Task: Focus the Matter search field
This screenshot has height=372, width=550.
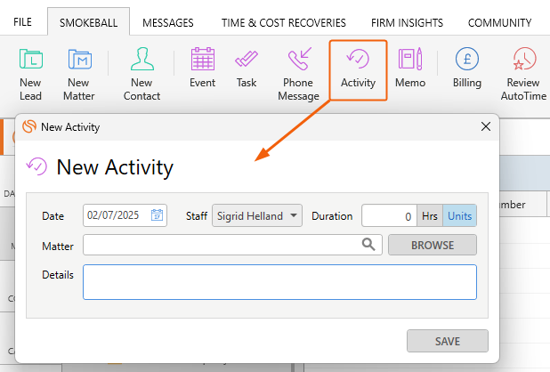Action: (232, 245)
